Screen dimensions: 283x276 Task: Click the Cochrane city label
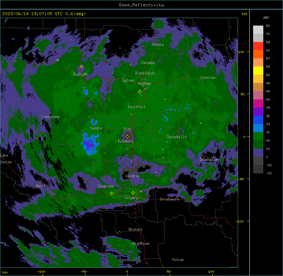point(106,186)
